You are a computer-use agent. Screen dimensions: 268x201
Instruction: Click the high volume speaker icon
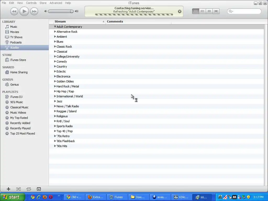(77, 11)
